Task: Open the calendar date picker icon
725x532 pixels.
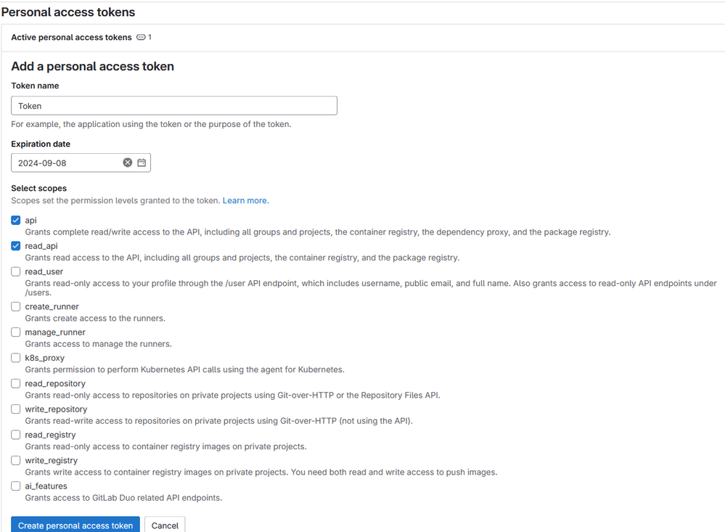Action: point(142,163)
